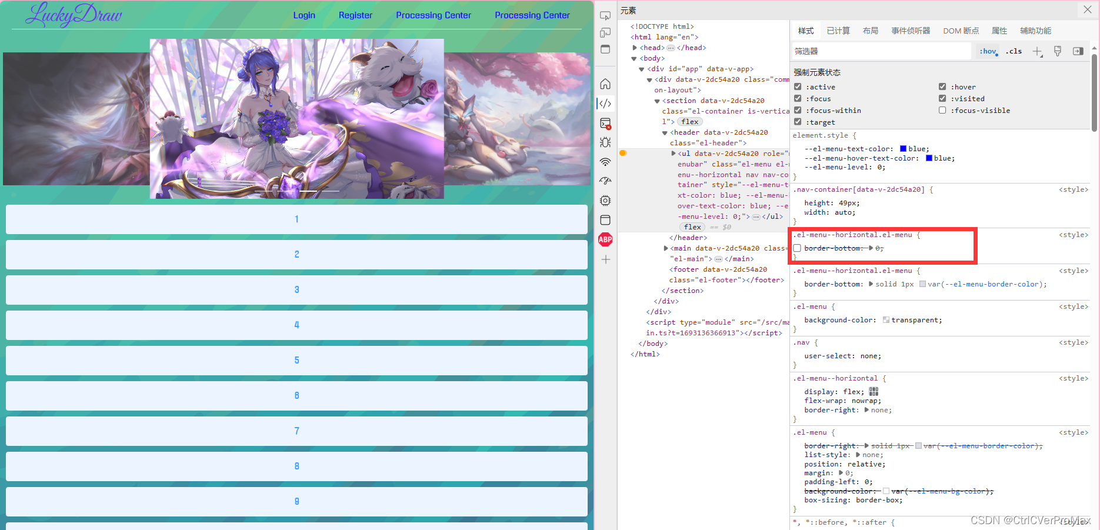
Task: Collapse the div id="app" node
Action: click(x=642, y=69)
